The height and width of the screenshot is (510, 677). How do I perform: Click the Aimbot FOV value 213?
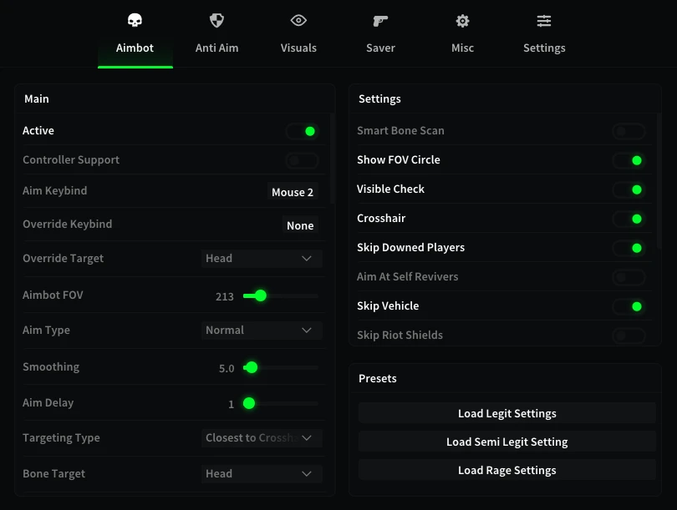click(x=225, y=296)
